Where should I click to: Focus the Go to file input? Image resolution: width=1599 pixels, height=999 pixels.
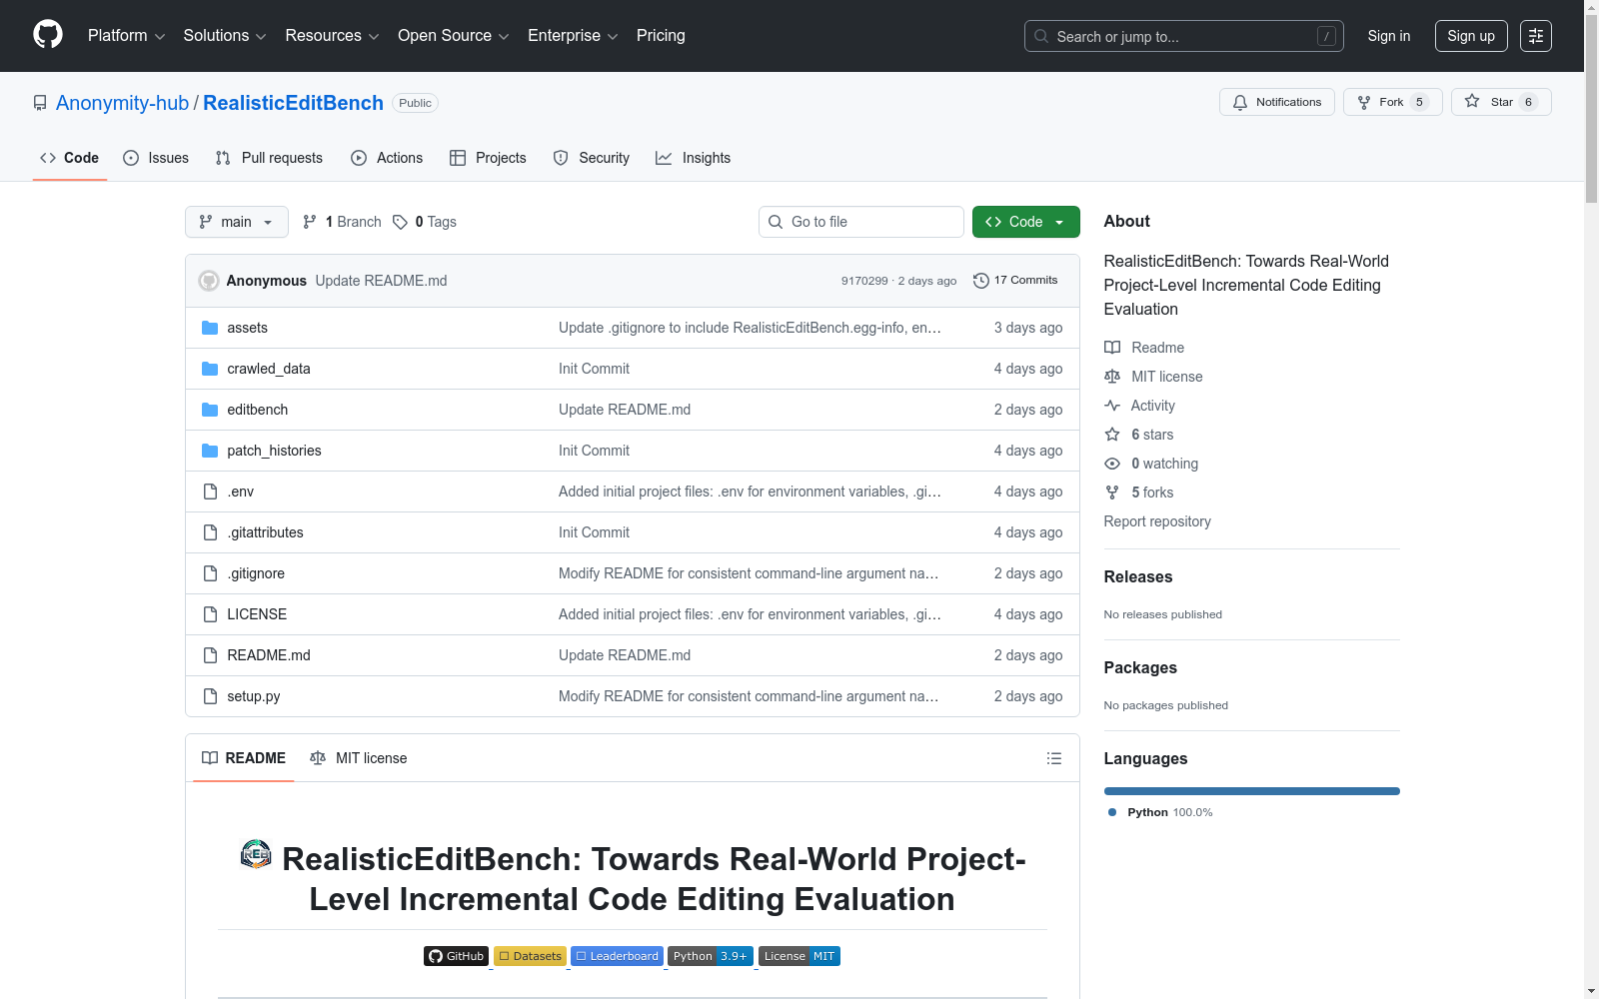coord(861,222)
